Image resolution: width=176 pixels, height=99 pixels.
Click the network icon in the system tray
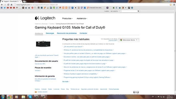click(x=161, y=97)
